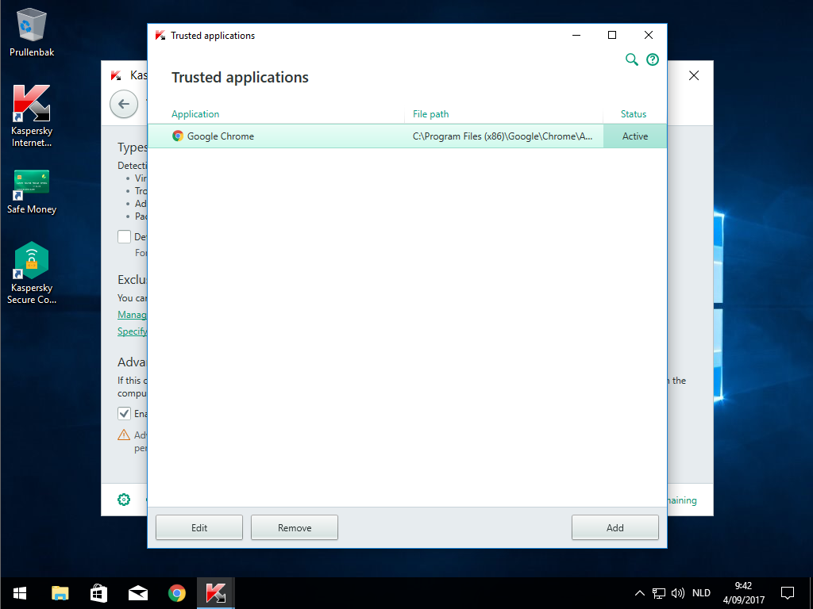Image resolution: width=813 pixels, height=609 pixels.
Task: Open help in Trusted applications window
Action: tap(653, 59)
